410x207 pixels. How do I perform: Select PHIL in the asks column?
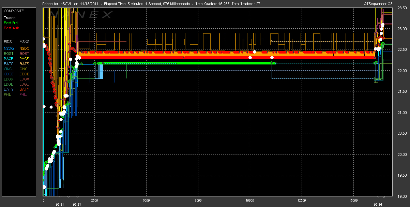click(24, 94)
